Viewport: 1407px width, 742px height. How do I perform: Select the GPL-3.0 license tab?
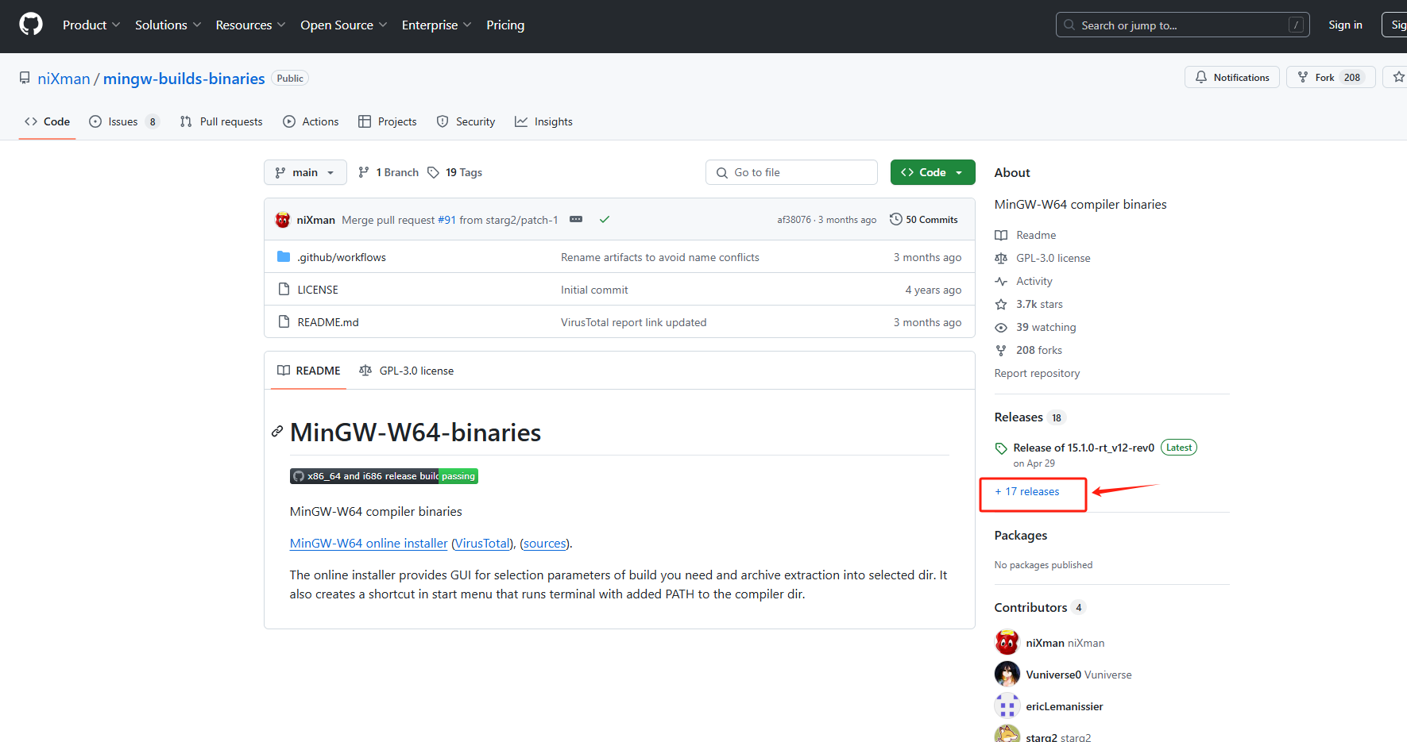[406, 371]
